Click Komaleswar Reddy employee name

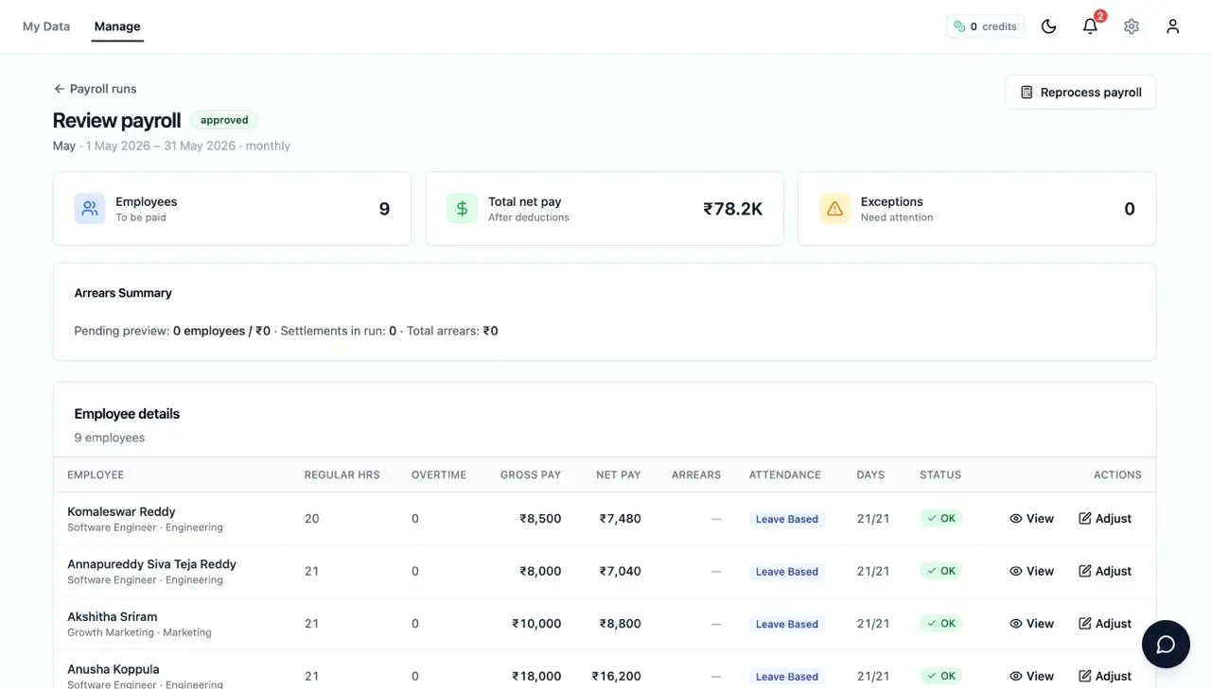click(121, 511)
